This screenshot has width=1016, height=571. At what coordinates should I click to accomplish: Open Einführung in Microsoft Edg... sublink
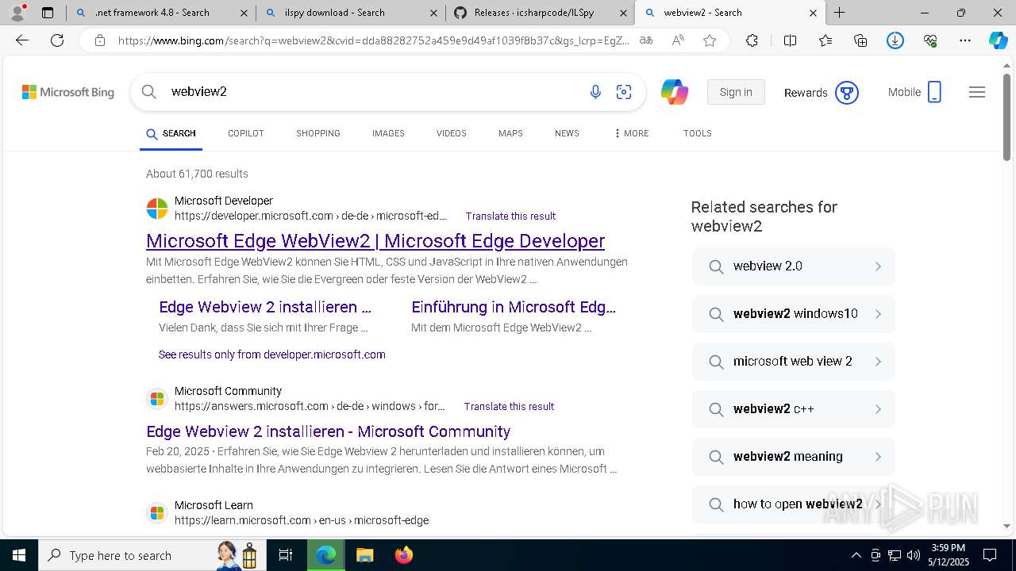click(514, 307)
